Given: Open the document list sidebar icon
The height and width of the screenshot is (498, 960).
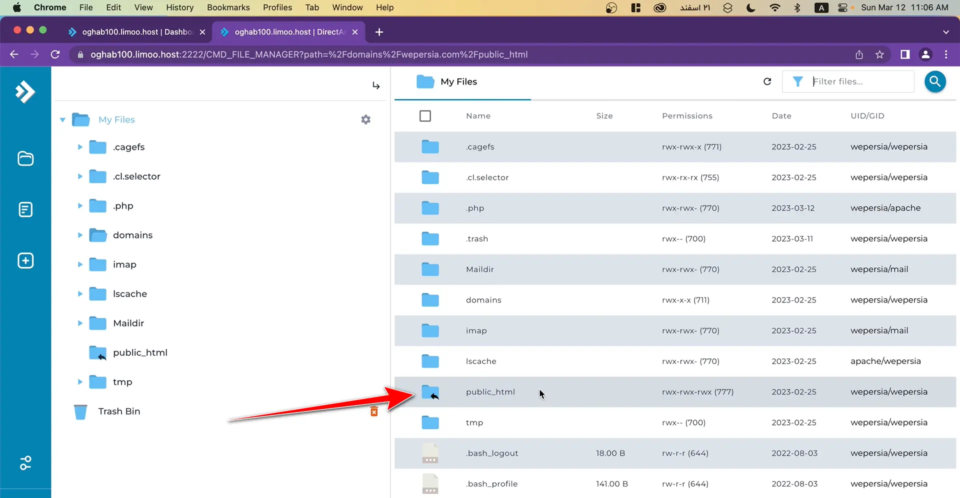Looking at the screenshot, I should [25, 209].
